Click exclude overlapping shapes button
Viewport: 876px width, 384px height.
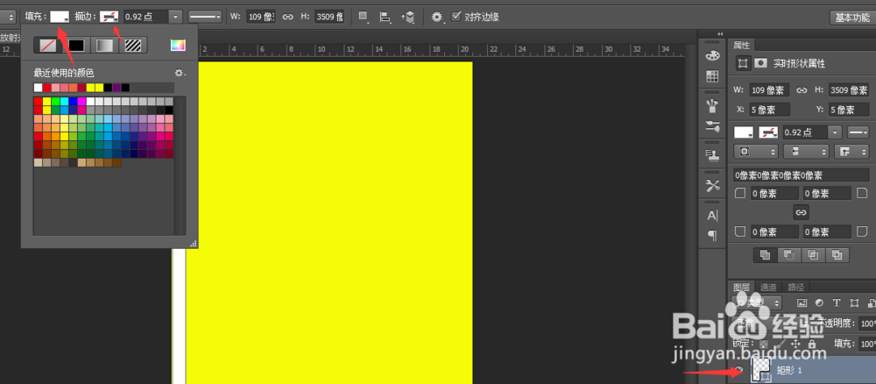click(x=837, y=255)
